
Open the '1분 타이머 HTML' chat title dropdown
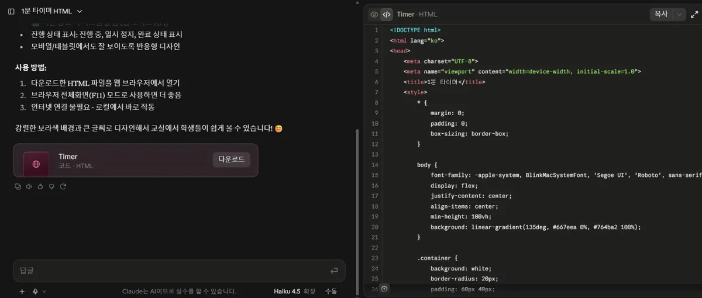(52, 11)
